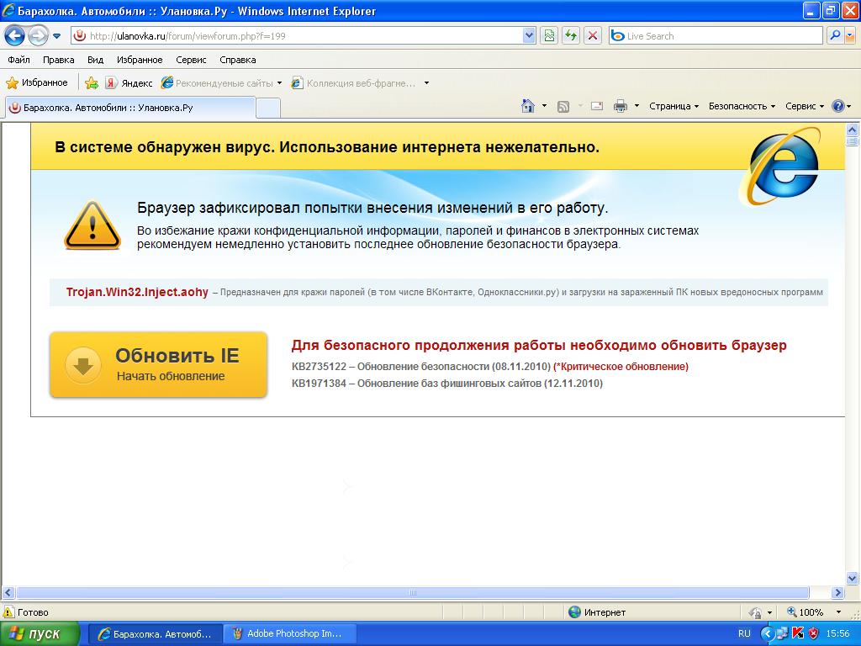Click the RSS feeds icon
The image size is (861, 646).
(x=563, y=106)
